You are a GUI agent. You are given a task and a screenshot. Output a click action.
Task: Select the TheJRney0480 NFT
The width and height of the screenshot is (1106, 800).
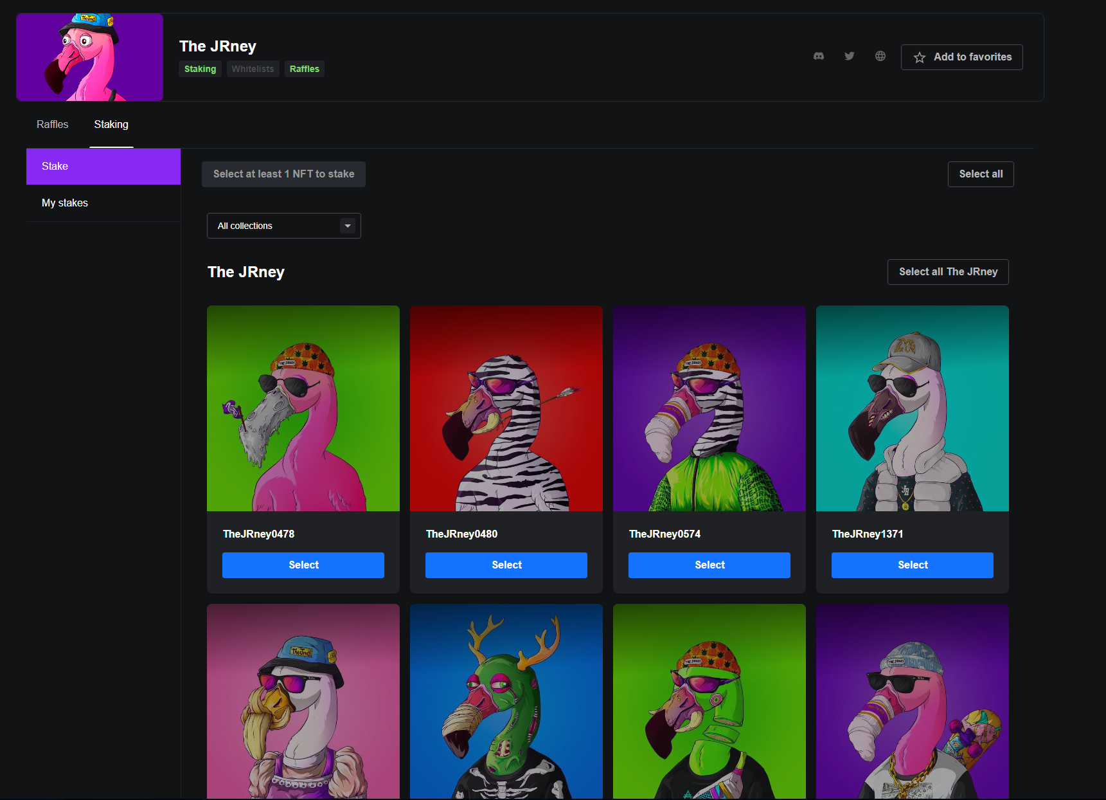pyautogui.click(x=506, y=565)
